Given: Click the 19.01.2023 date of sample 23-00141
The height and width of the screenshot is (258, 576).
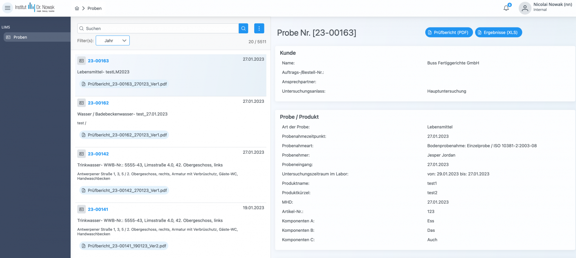Looking at the screenshot, I should [253, 208].
